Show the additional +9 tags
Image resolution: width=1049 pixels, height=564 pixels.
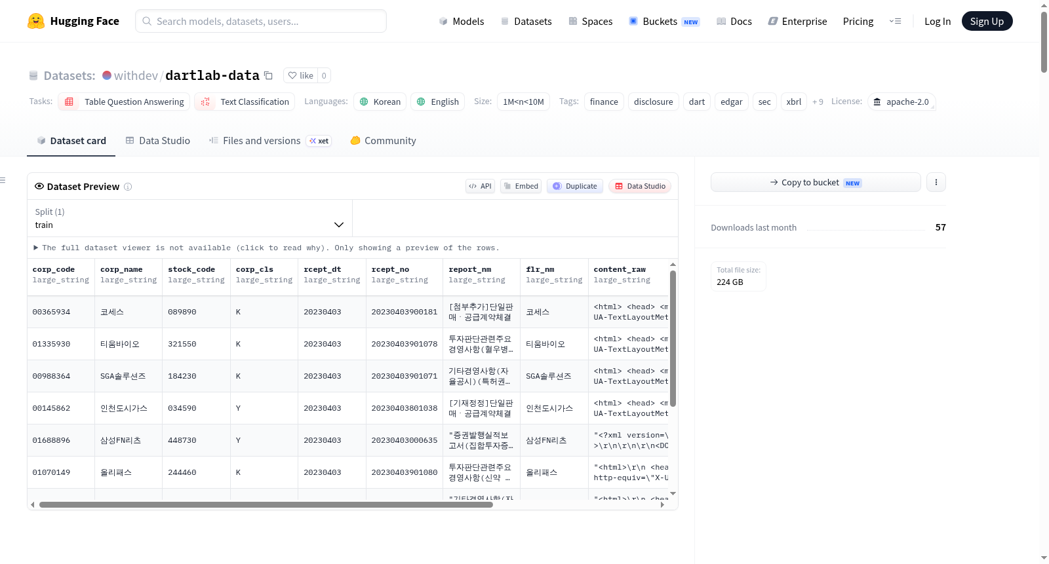818,102
